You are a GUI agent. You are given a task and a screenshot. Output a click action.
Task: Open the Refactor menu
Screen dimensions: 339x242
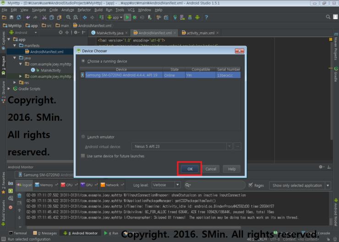[84, 10]
